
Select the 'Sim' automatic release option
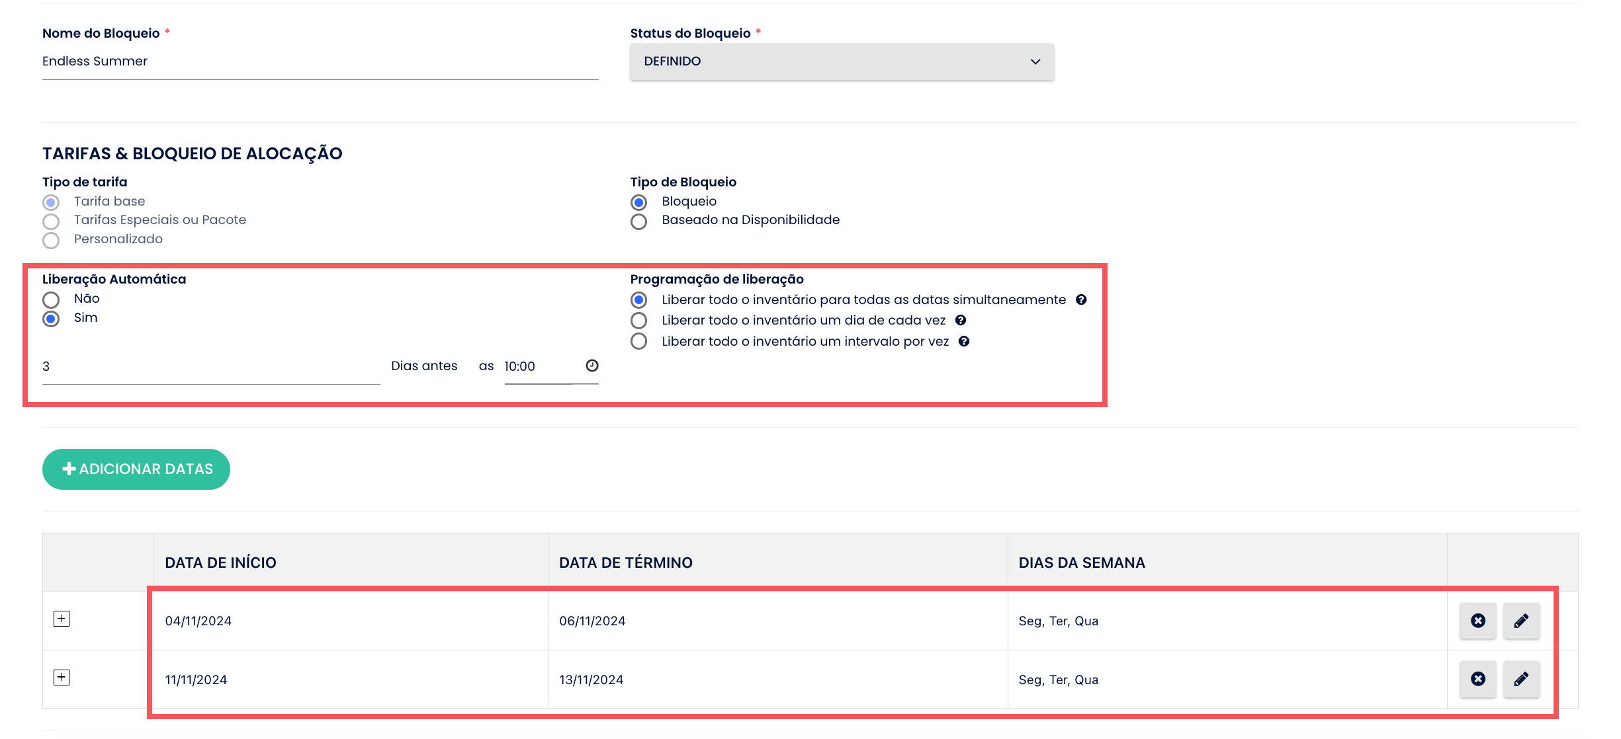[x=51, y=319]
